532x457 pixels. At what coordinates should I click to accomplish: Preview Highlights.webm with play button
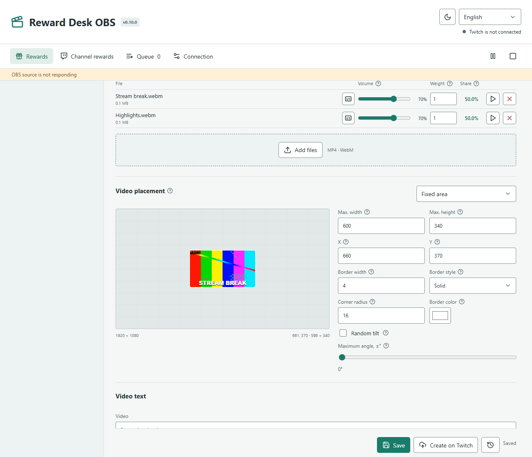pyautogui.click(x=493, y=118)
